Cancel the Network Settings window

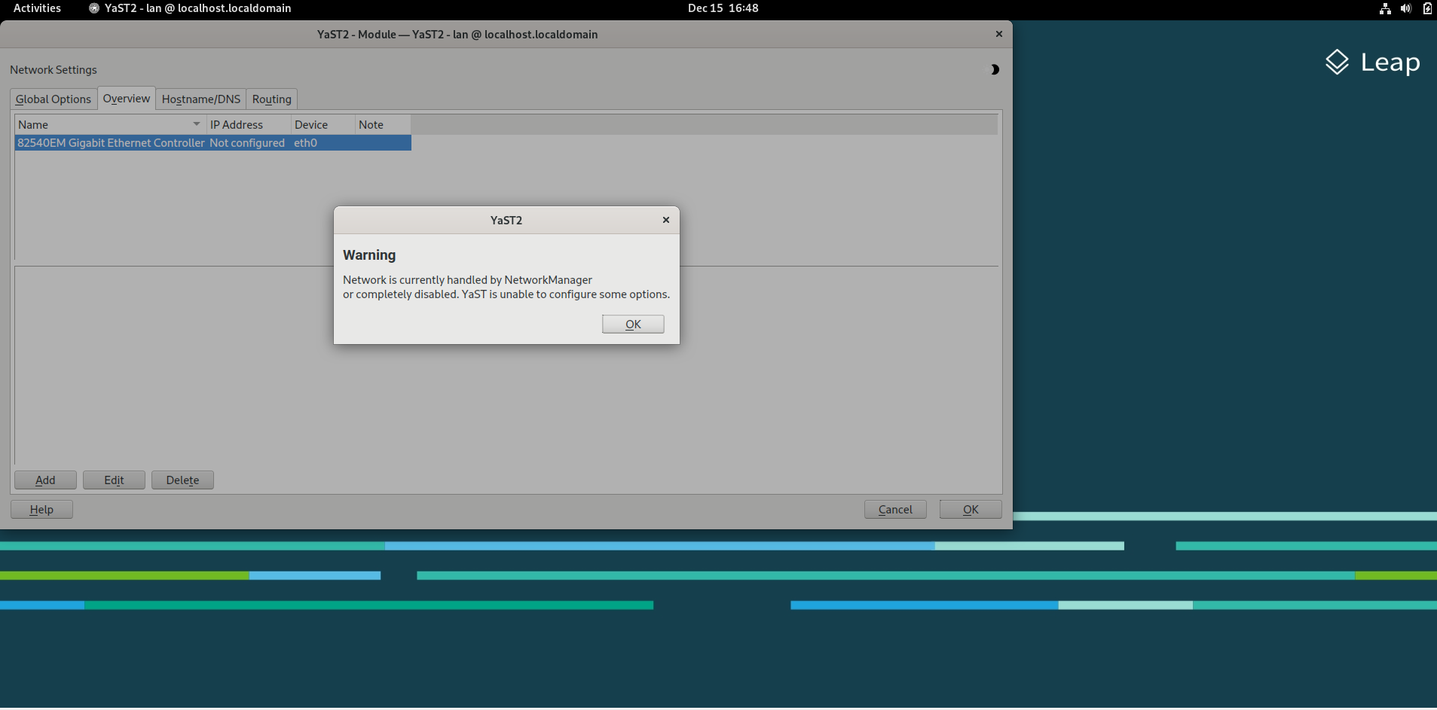(x=895, y=509)
